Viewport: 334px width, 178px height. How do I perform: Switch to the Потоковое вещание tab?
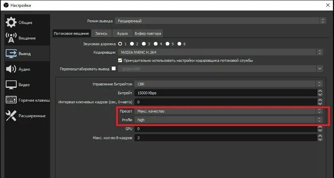coord(71,34)
